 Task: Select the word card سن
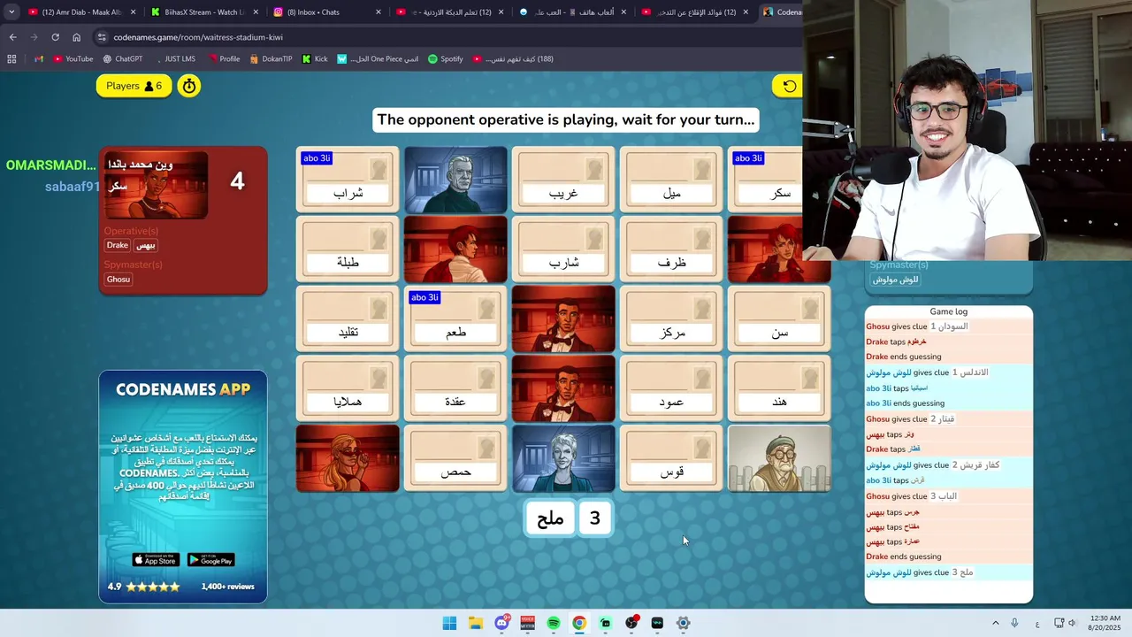point(779,318)
